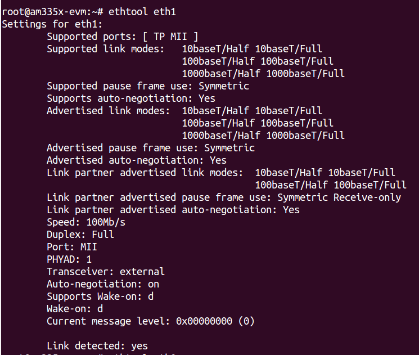Image resolution: width=419 pixels, height=355 pixels.
Task: Click "Supported pause frame use: Symmetric" line
Action: [x=147, y=86]
